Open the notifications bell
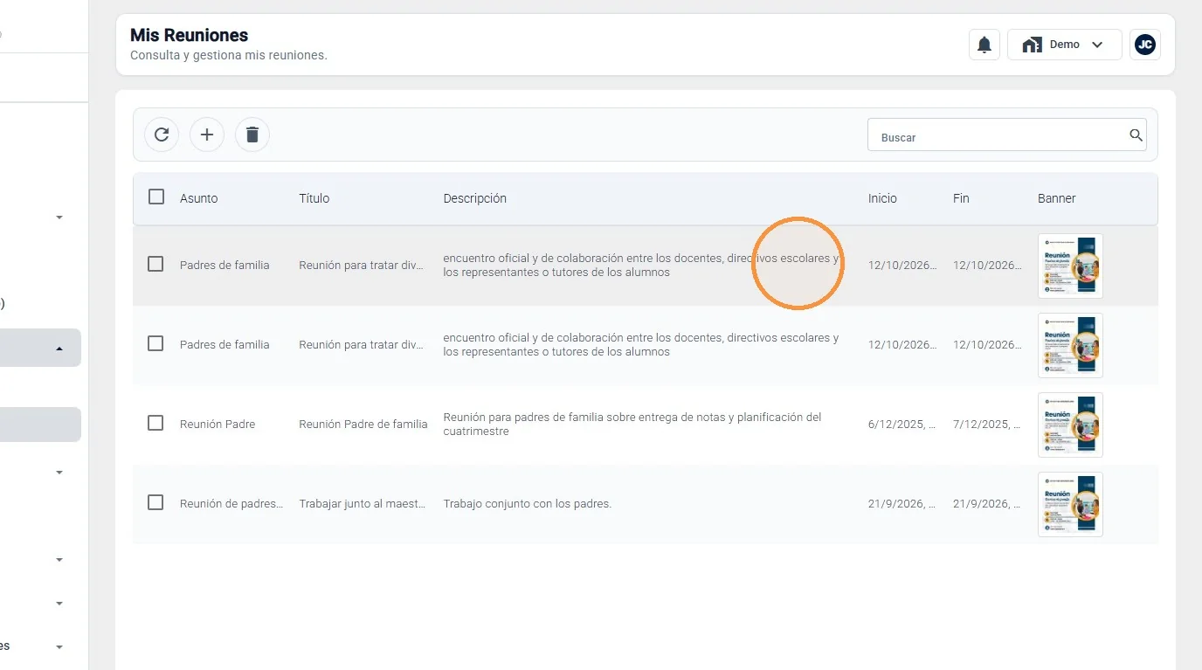This screenshot has width=1202, height=670. tap(984, 45)
